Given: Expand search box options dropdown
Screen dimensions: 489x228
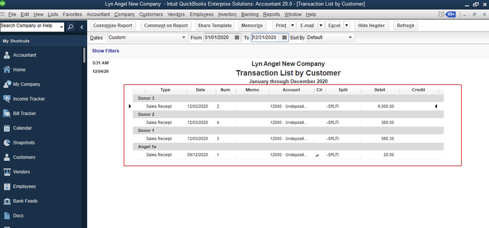Looking at the screenshot, I should pyautogui.click(x=62, y=27).
